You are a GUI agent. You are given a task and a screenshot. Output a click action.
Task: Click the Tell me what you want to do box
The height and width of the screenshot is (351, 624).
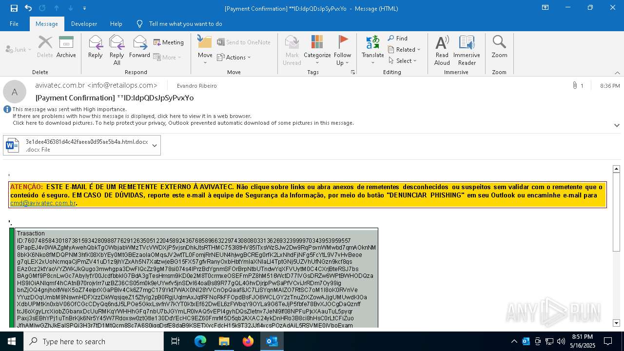(x=185, y=24)
